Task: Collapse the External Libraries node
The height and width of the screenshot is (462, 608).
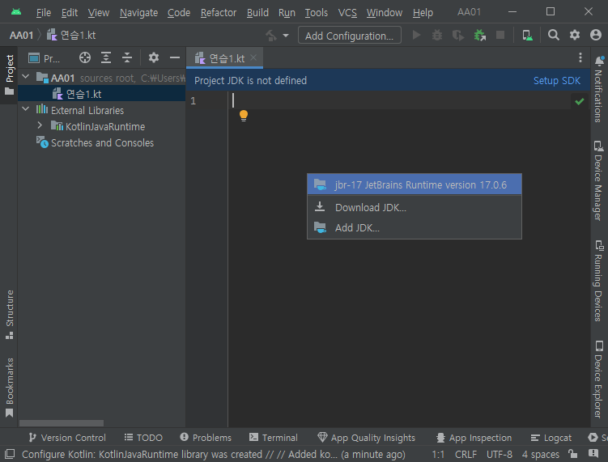Action: coord(26,109)
